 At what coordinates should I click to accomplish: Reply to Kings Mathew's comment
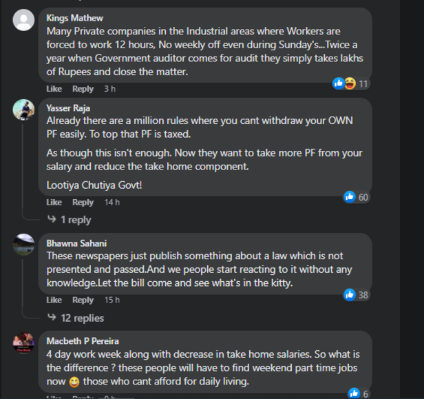tap(83, 89)
